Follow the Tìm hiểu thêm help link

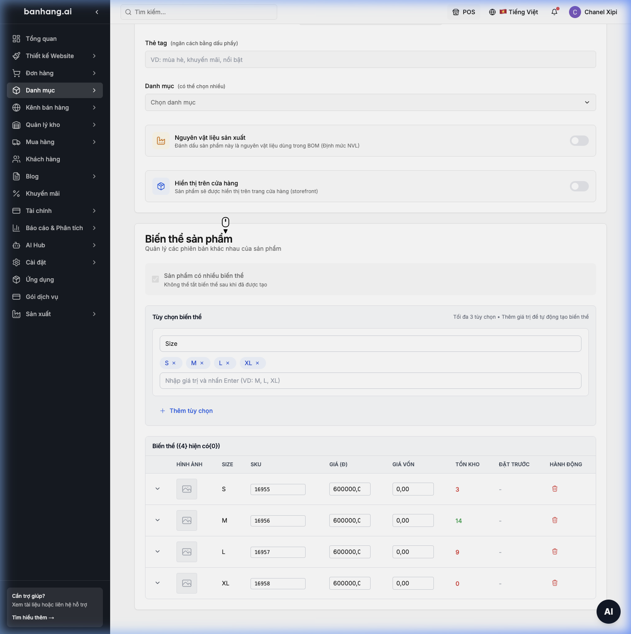pos(33,618)
